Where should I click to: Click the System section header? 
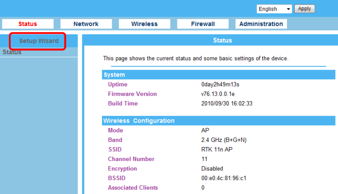218,75
